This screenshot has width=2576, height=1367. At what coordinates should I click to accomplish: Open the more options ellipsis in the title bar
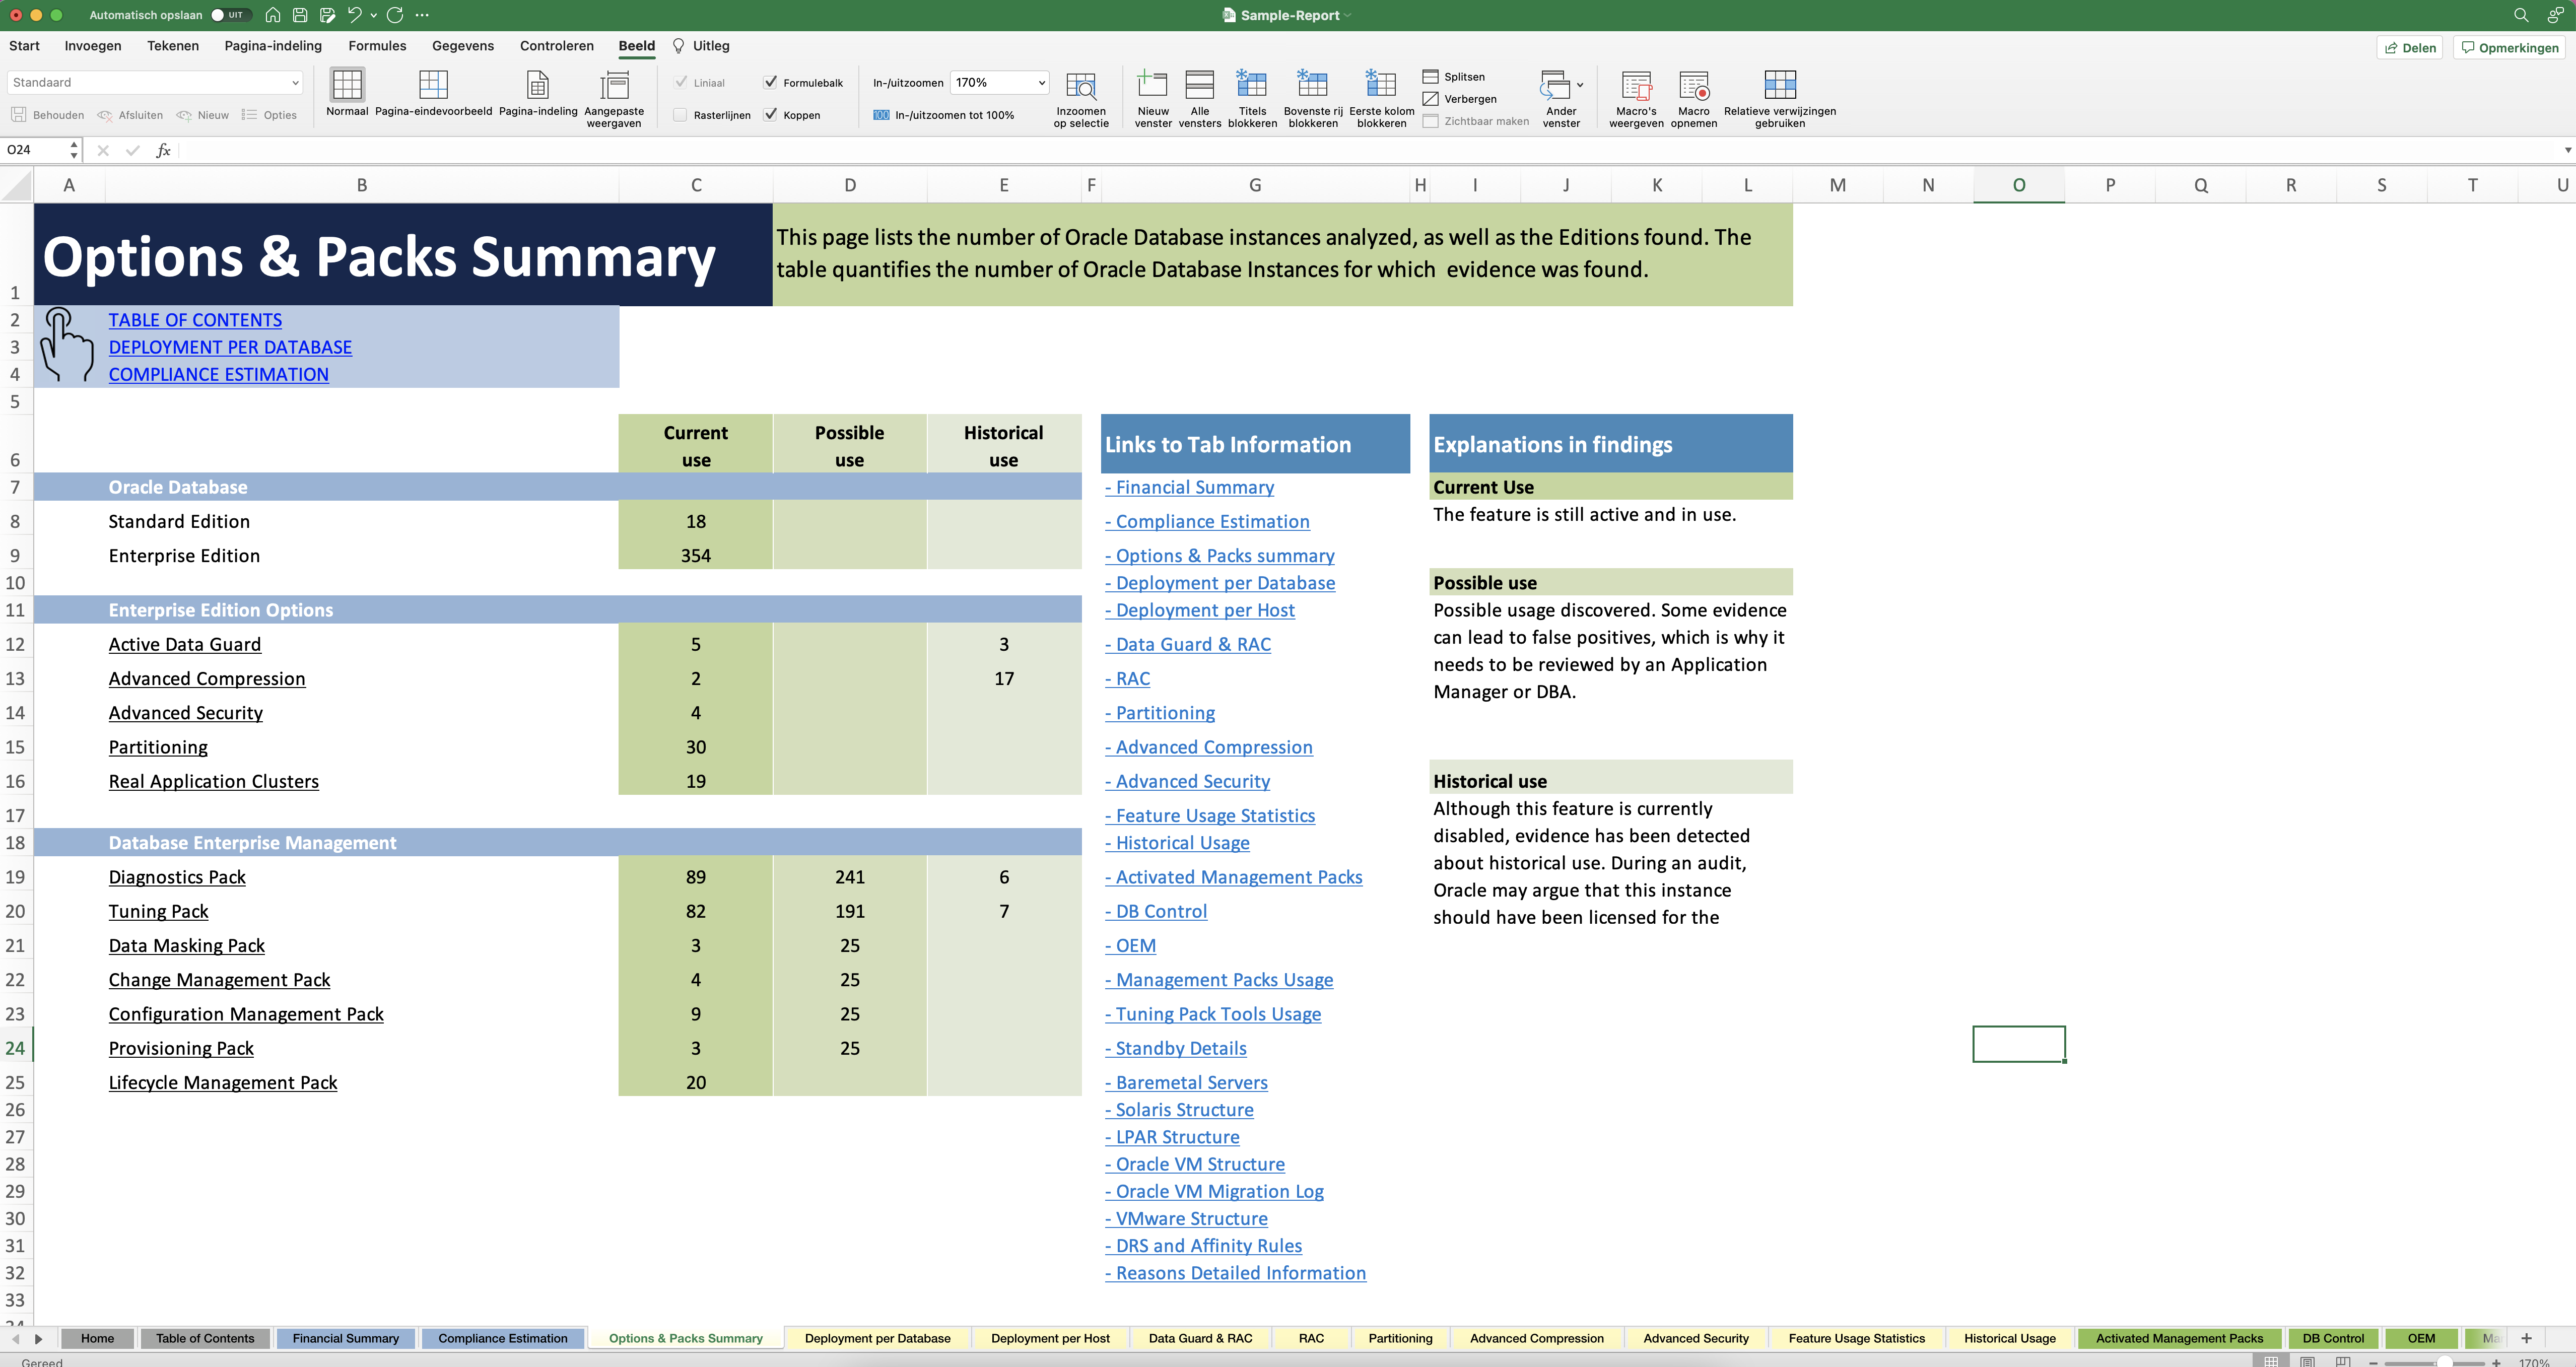[422, 15]
